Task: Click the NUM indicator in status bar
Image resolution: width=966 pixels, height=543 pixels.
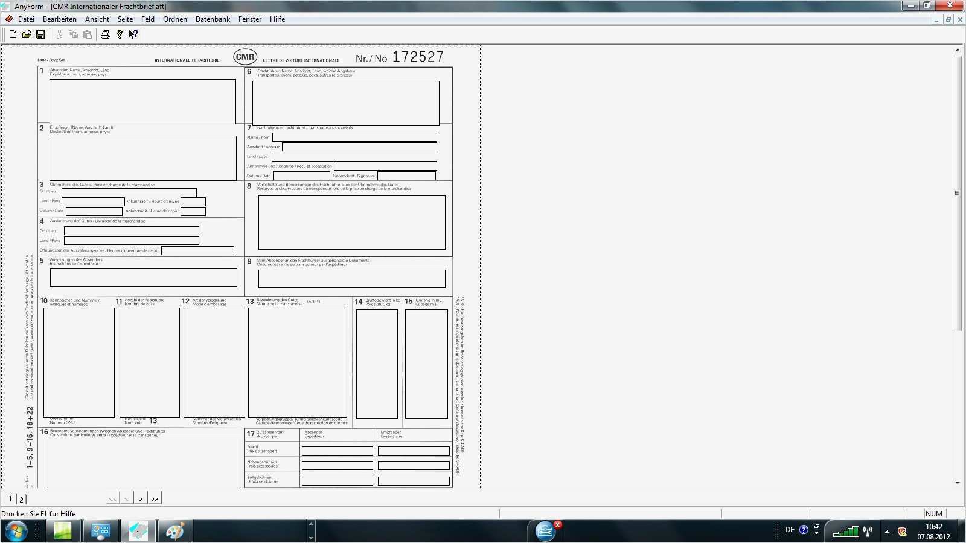Action: point(933,513)
